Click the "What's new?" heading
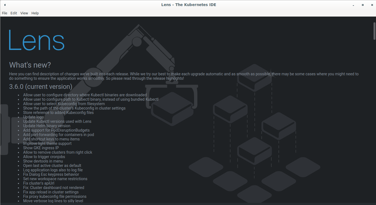This screenshot has height=205, width=376. (x=30, y=65)
